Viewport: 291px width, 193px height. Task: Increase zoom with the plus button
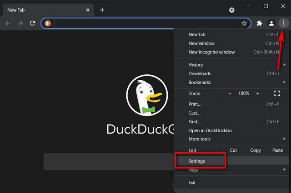coord(258,93)
